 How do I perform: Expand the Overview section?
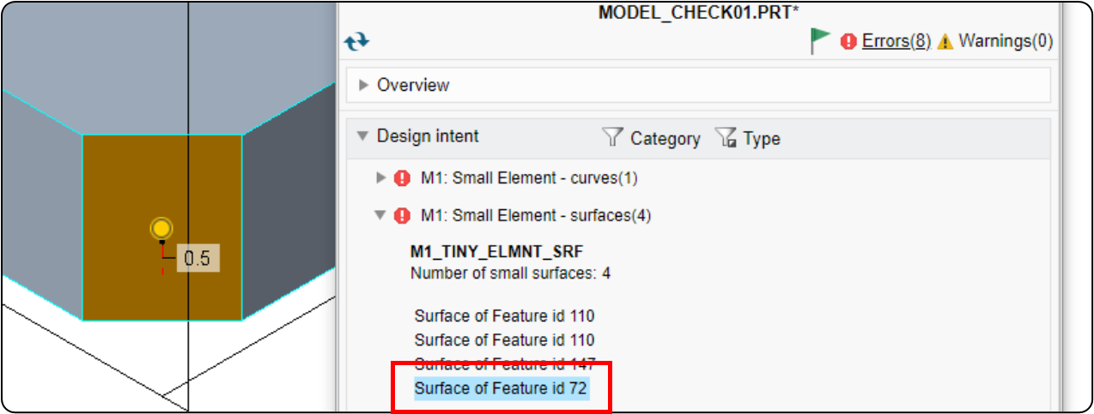[x=363, y=85]
